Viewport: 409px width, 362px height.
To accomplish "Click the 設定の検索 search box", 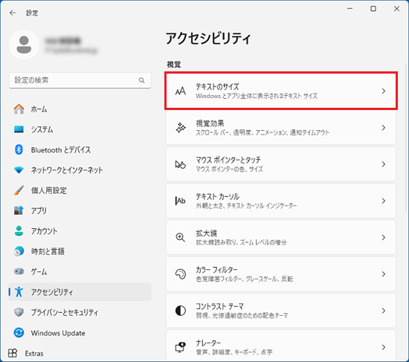I will (x=80, y=80).
